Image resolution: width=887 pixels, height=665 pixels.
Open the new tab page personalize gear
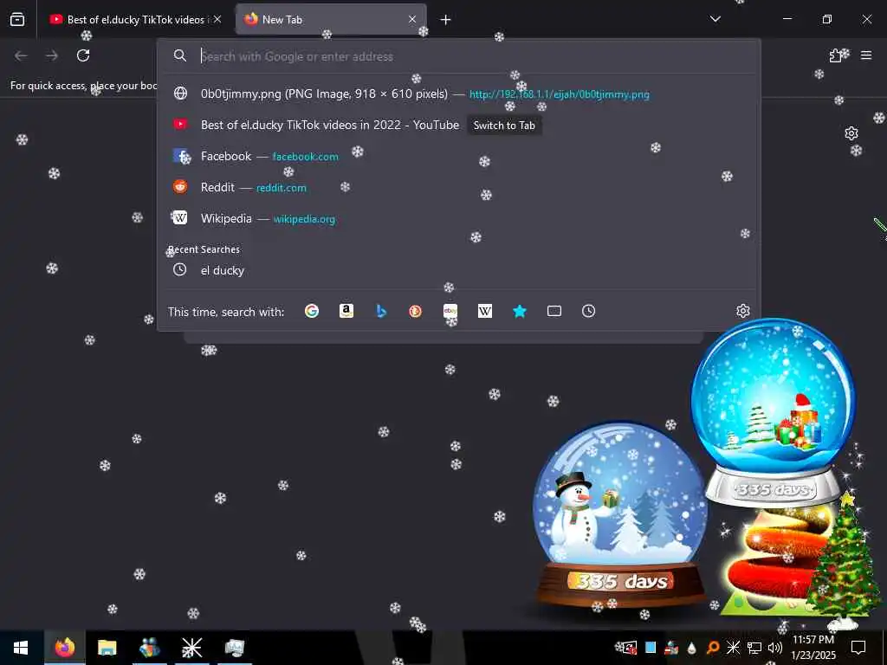tap(851, 133)
